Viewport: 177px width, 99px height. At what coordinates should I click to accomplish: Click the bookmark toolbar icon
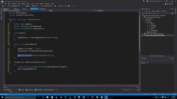69,6
